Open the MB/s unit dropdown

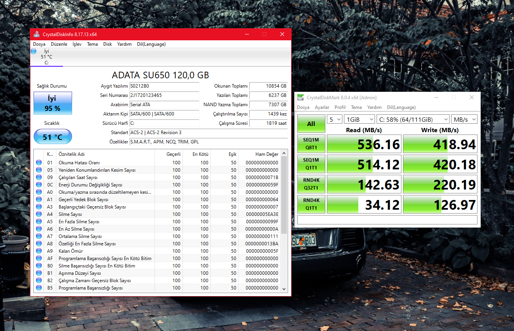pos(464,119)
